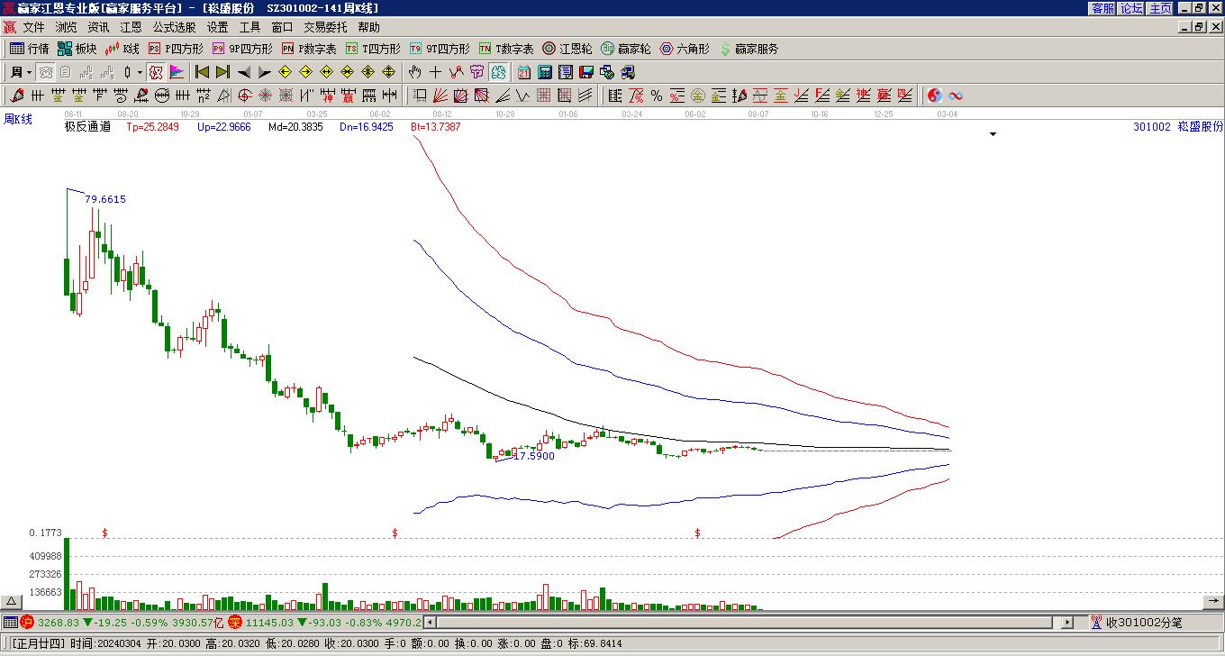Screen dimensions: 1225x656
Task: Open the 窗口 menu
Action: (282, 27)
